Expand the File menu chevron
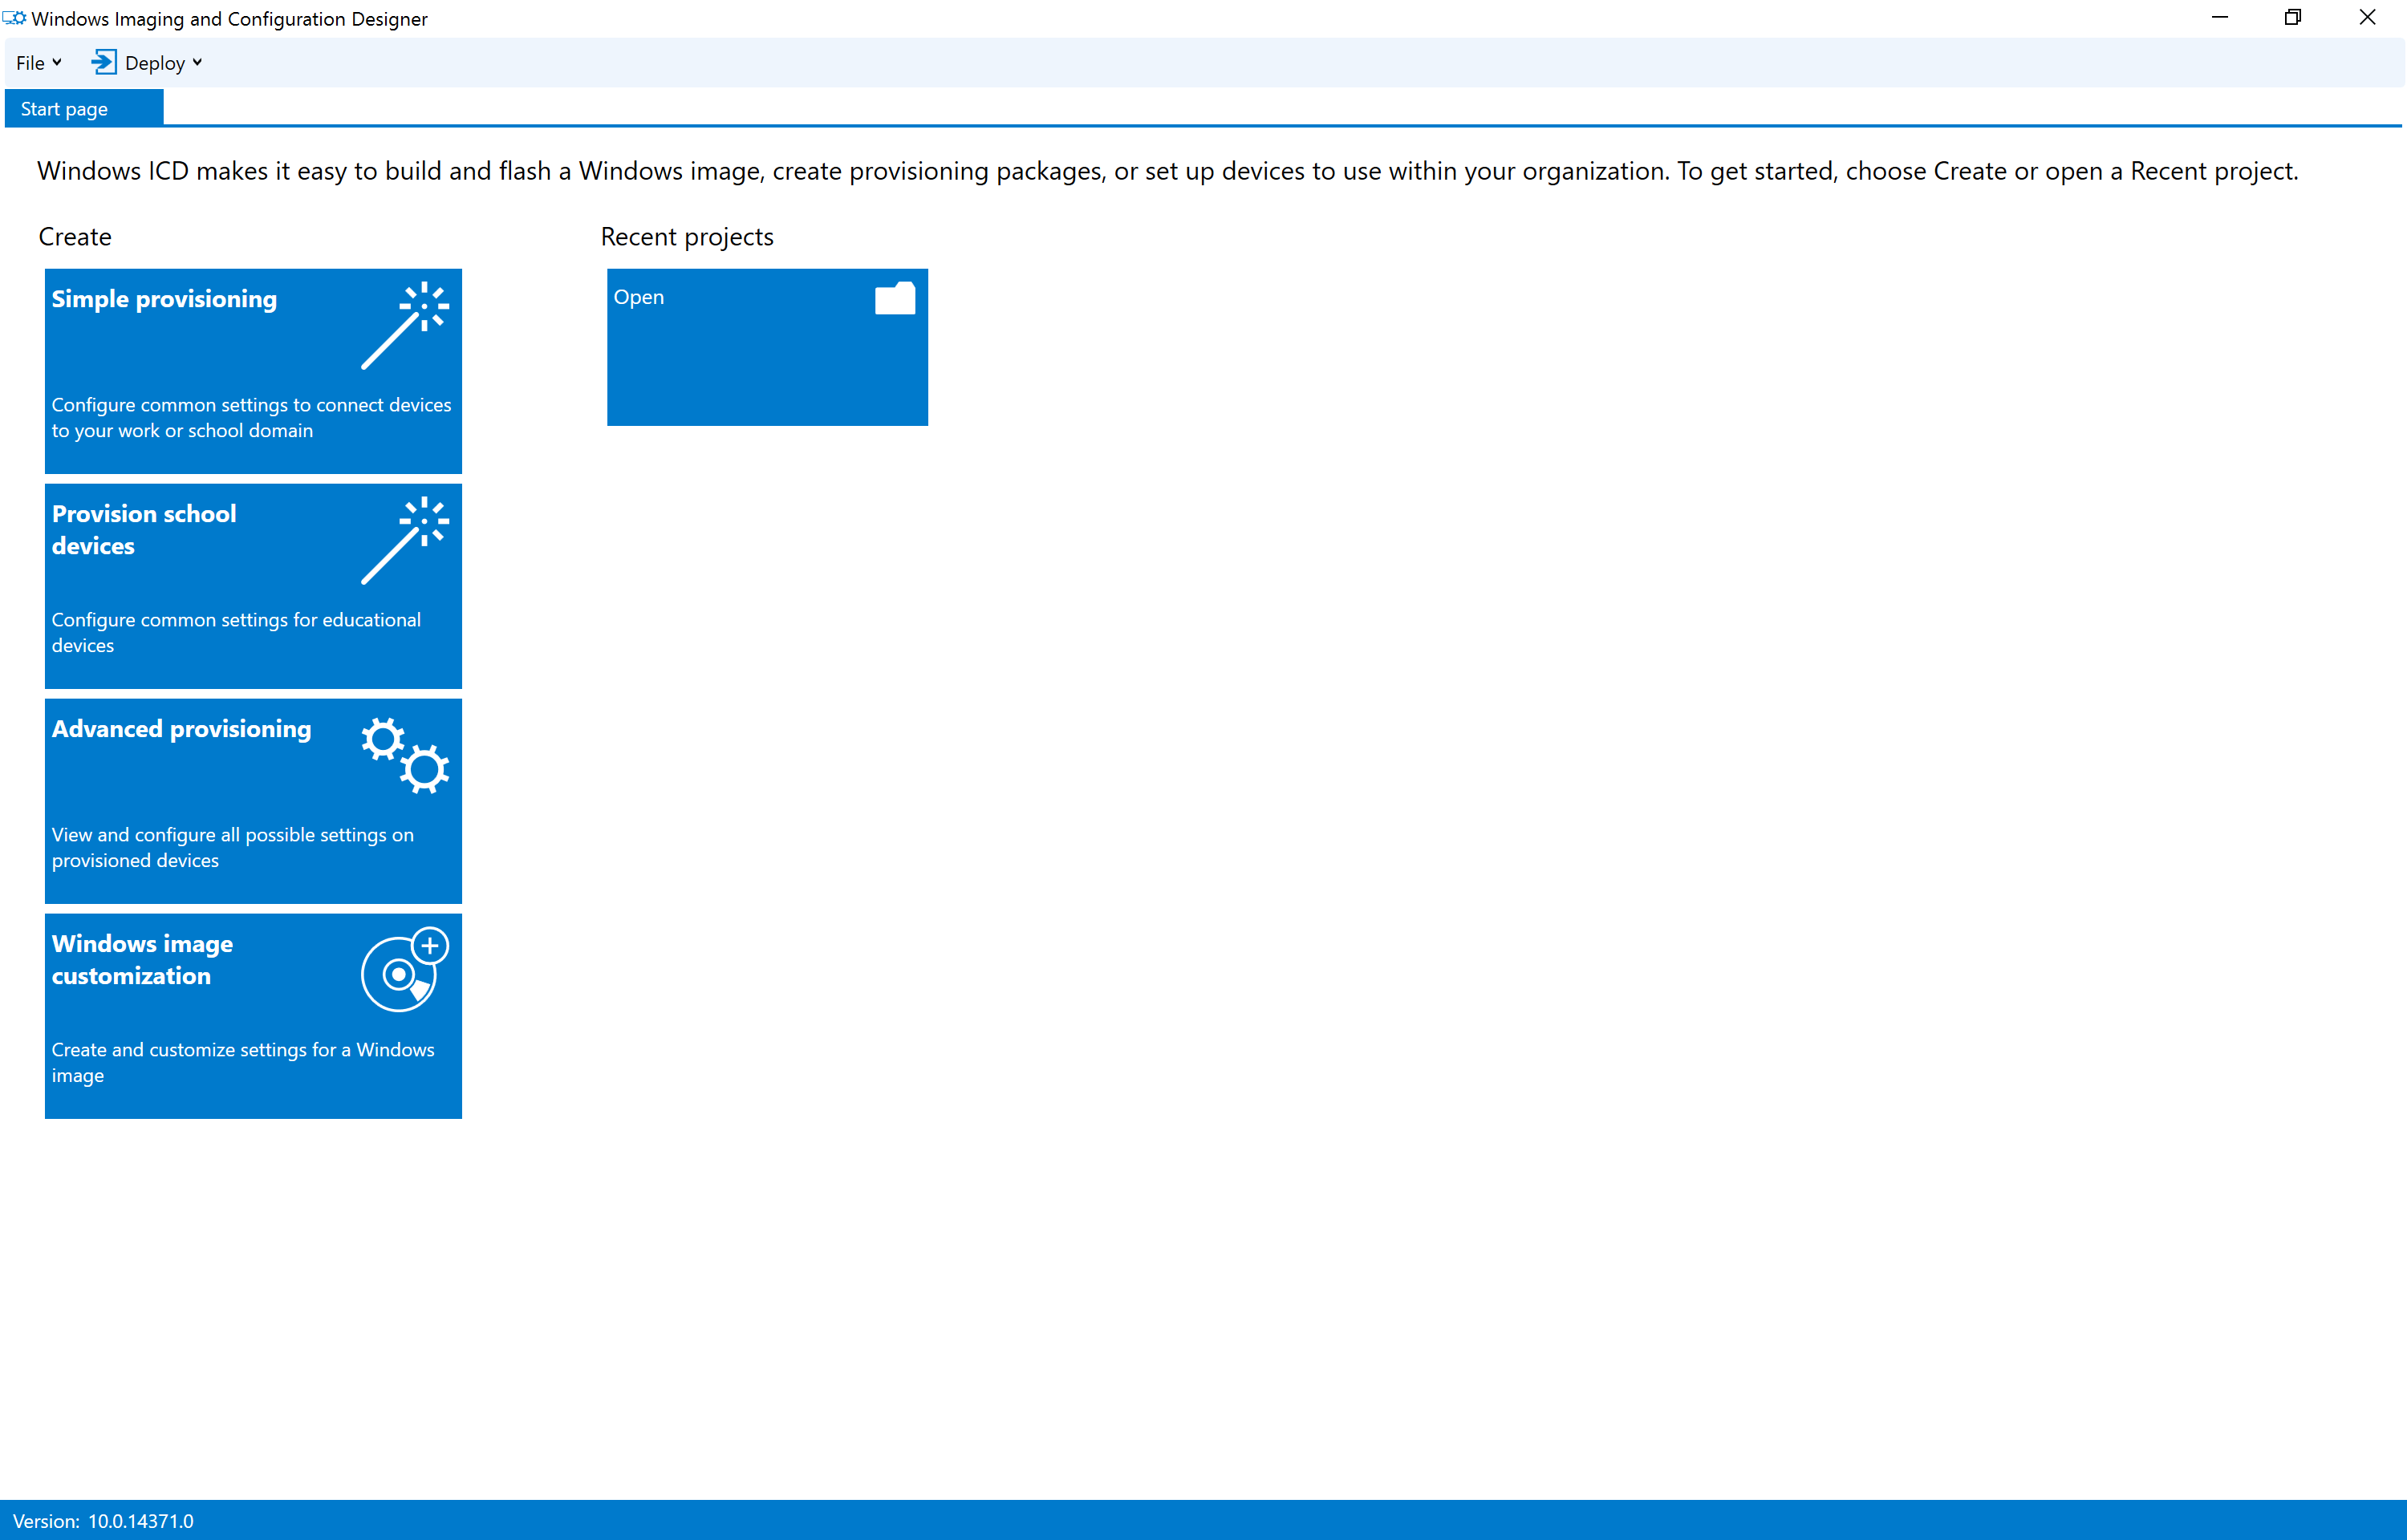The width and height of the screenshot is (2407, 1540). coord(56,62)
